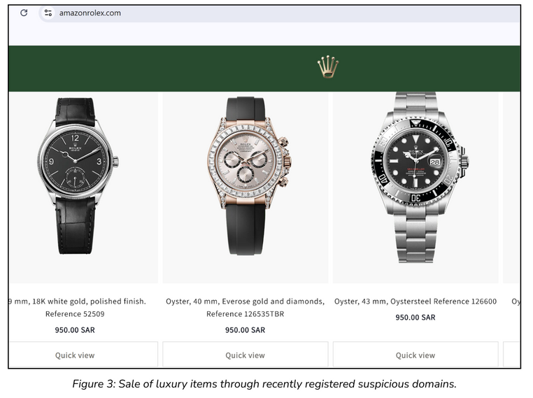The width and height of the screenshot is (533, 398).
Task: Click the Reference 126535TBR text line
Action: (245, 313)
